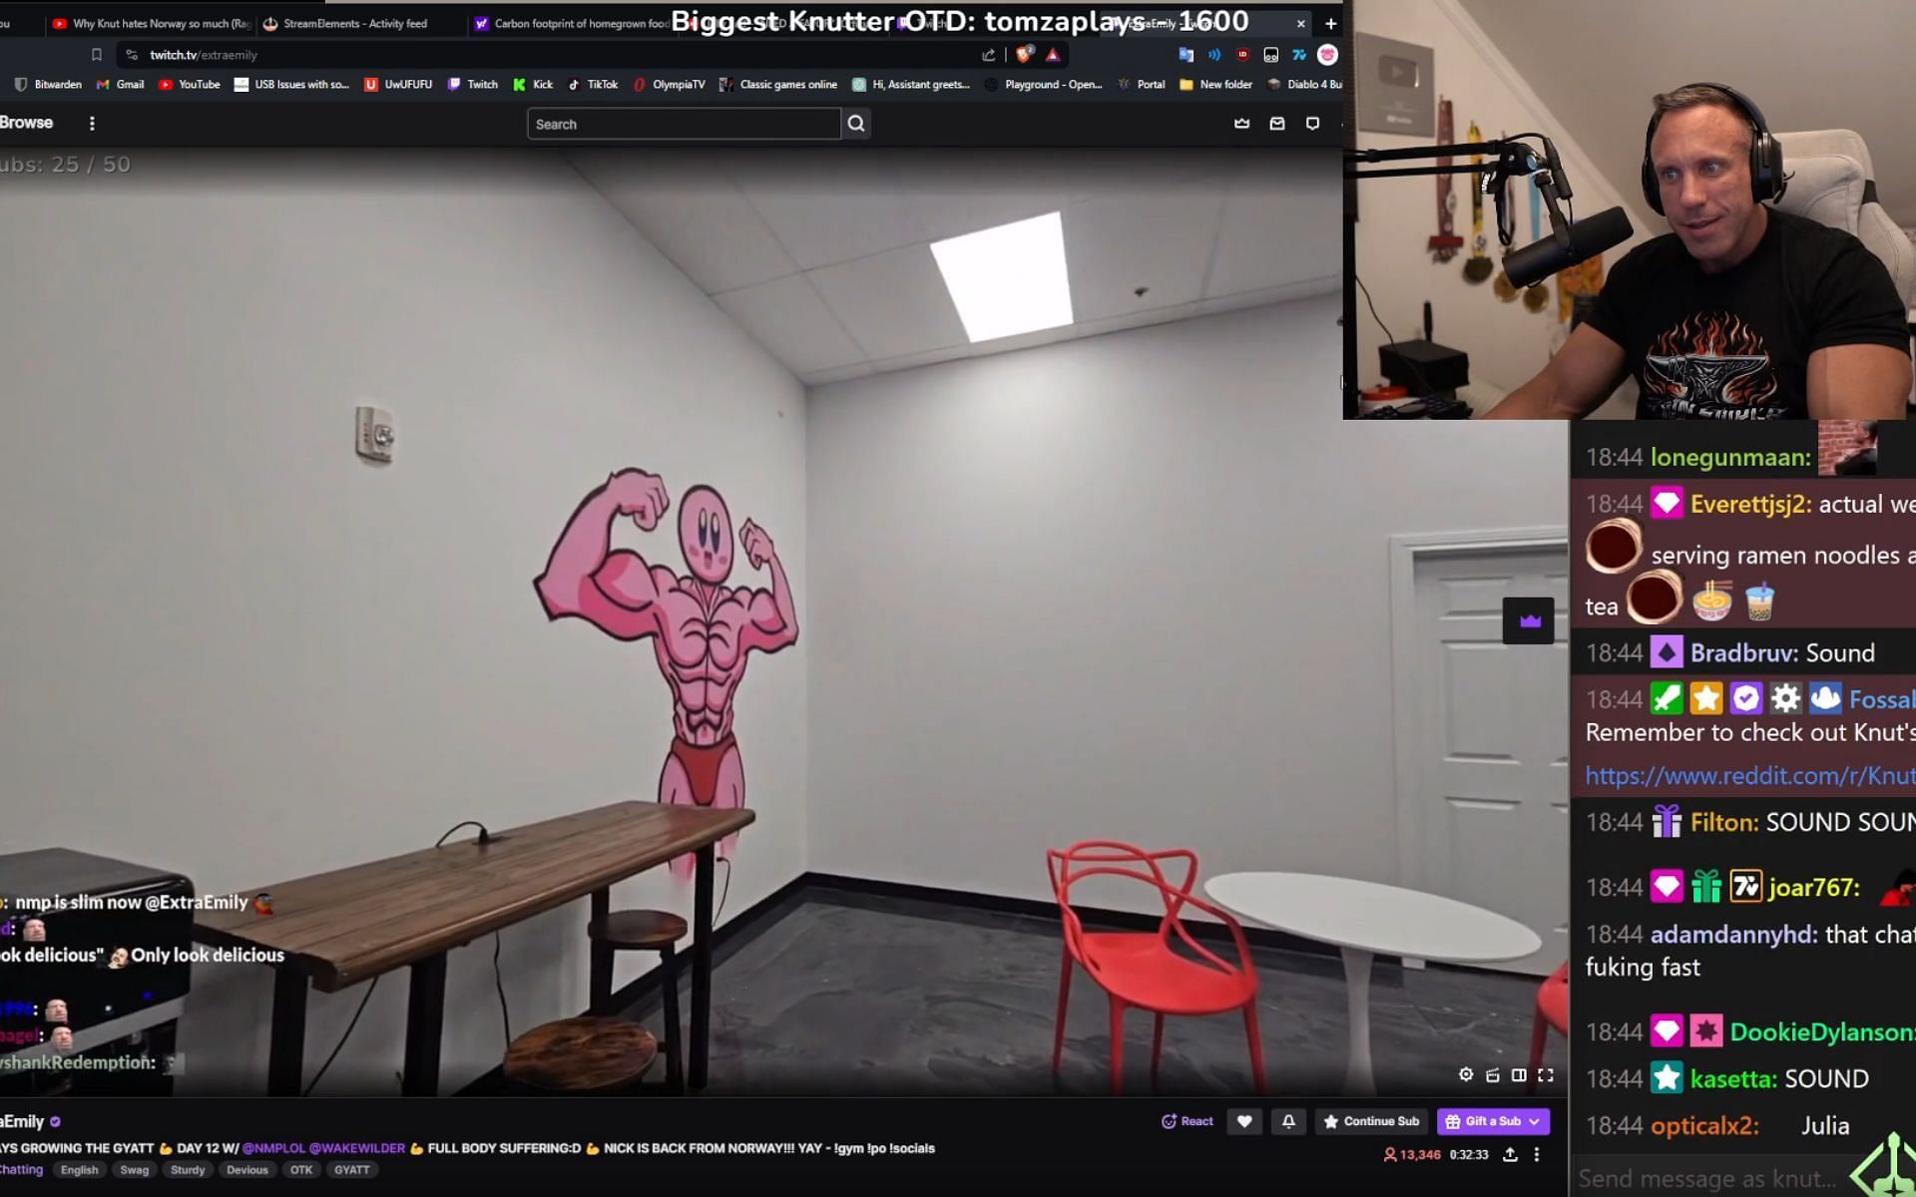Click the React button
Screen dimensions: 1916x1197
(1188, 1121)
